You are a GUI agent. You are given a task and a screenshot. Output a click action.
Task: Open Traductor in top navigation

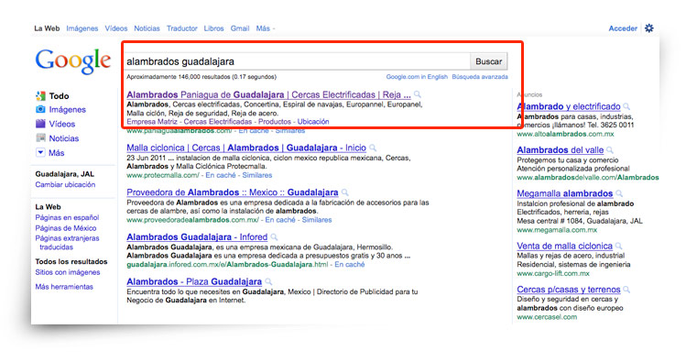point(182,28)
